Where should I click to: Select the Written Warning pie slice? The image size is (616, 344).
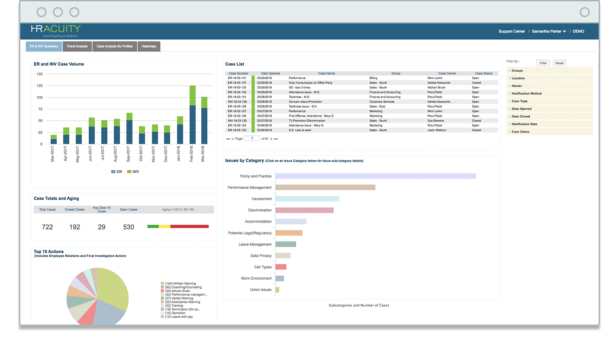click(113, 290)
